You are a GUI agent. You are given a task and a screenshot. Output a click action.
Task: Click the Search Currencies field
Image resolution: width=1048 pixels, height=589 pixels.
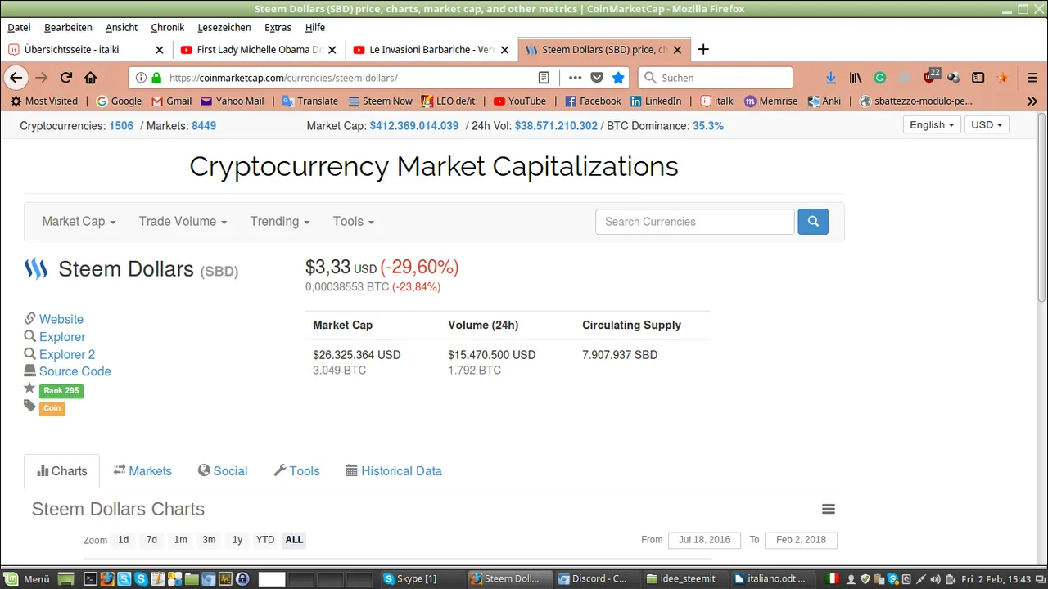695,222
